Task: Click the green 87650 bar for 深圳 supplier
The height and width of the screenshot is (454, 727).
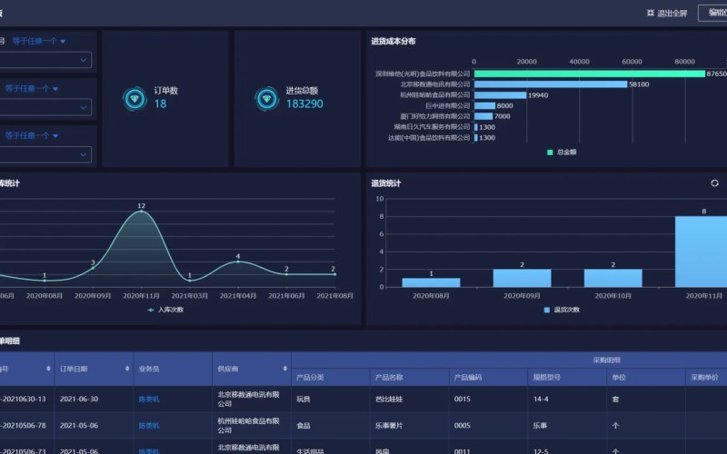Action: 590,74
